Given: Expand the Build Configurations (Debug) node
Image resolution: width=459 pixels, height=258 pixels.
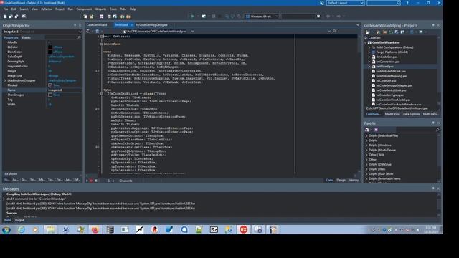Looking at the screenshot, I should (370, 47).
